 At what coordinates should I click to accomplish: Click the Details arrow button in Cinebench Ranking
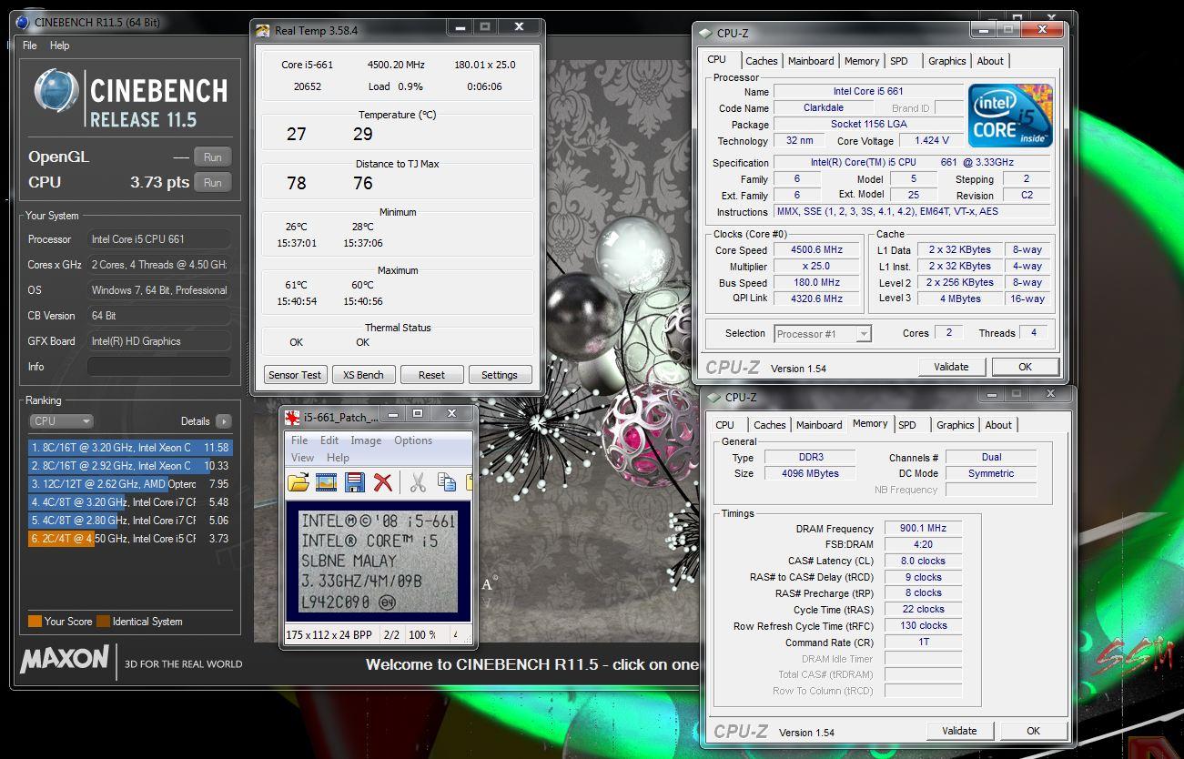(x=223, y=421)
